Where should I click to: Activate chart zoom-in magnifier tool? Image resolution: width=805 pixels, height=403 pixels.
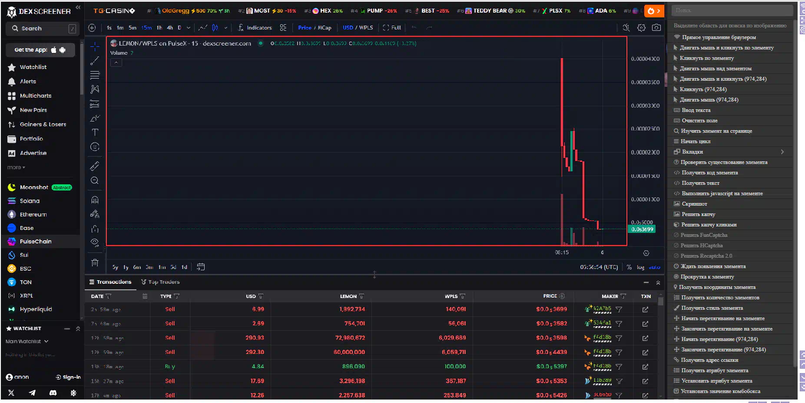click(95, 180)
